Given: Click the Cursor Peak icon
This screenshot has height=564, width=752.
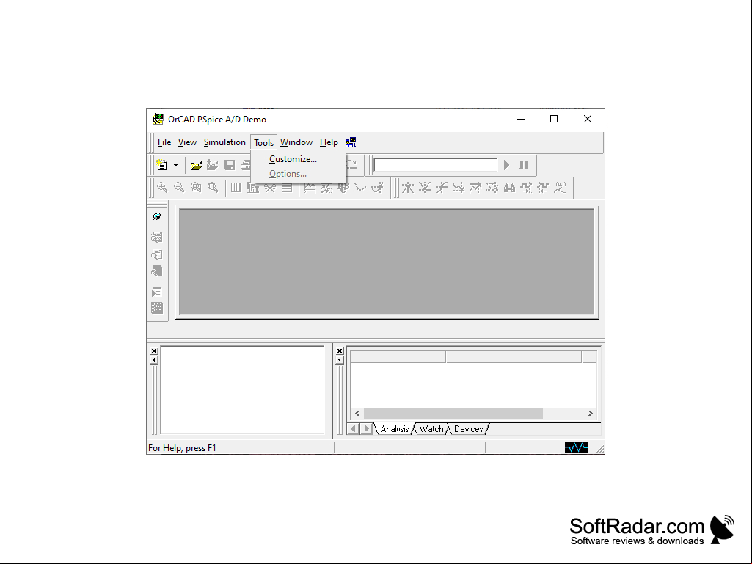Looking at the screenshot, I should 408,188.
